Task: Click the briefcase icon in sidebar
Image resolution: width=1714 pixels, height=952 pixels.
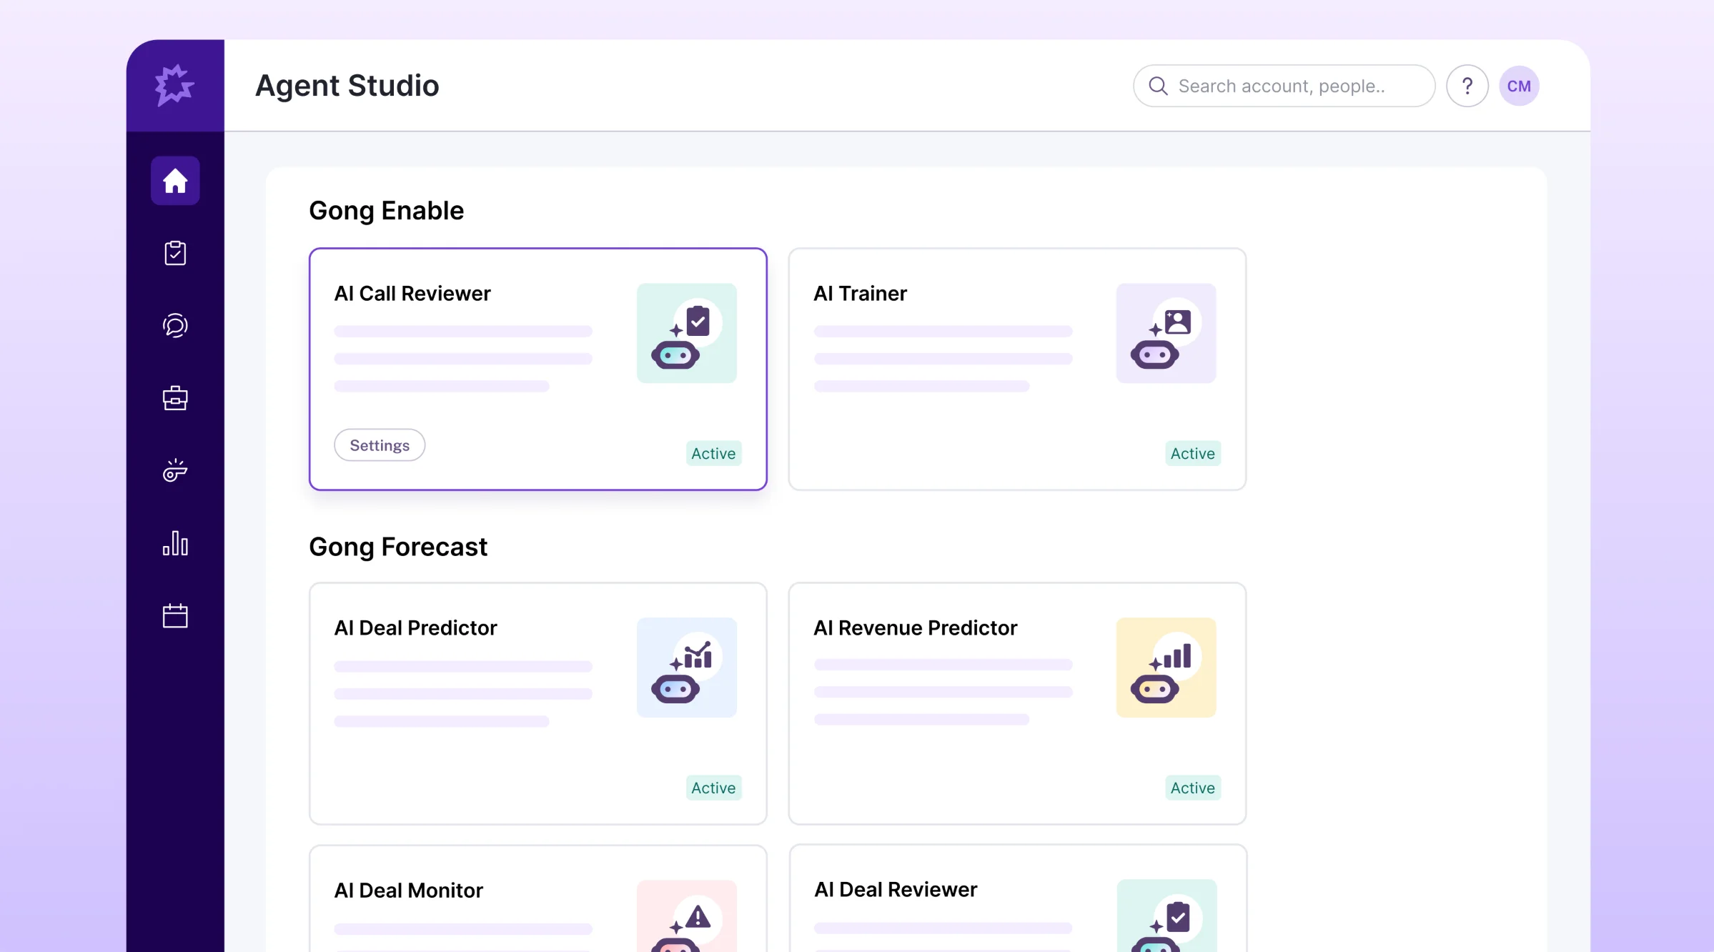Action: tap(175, 398)
